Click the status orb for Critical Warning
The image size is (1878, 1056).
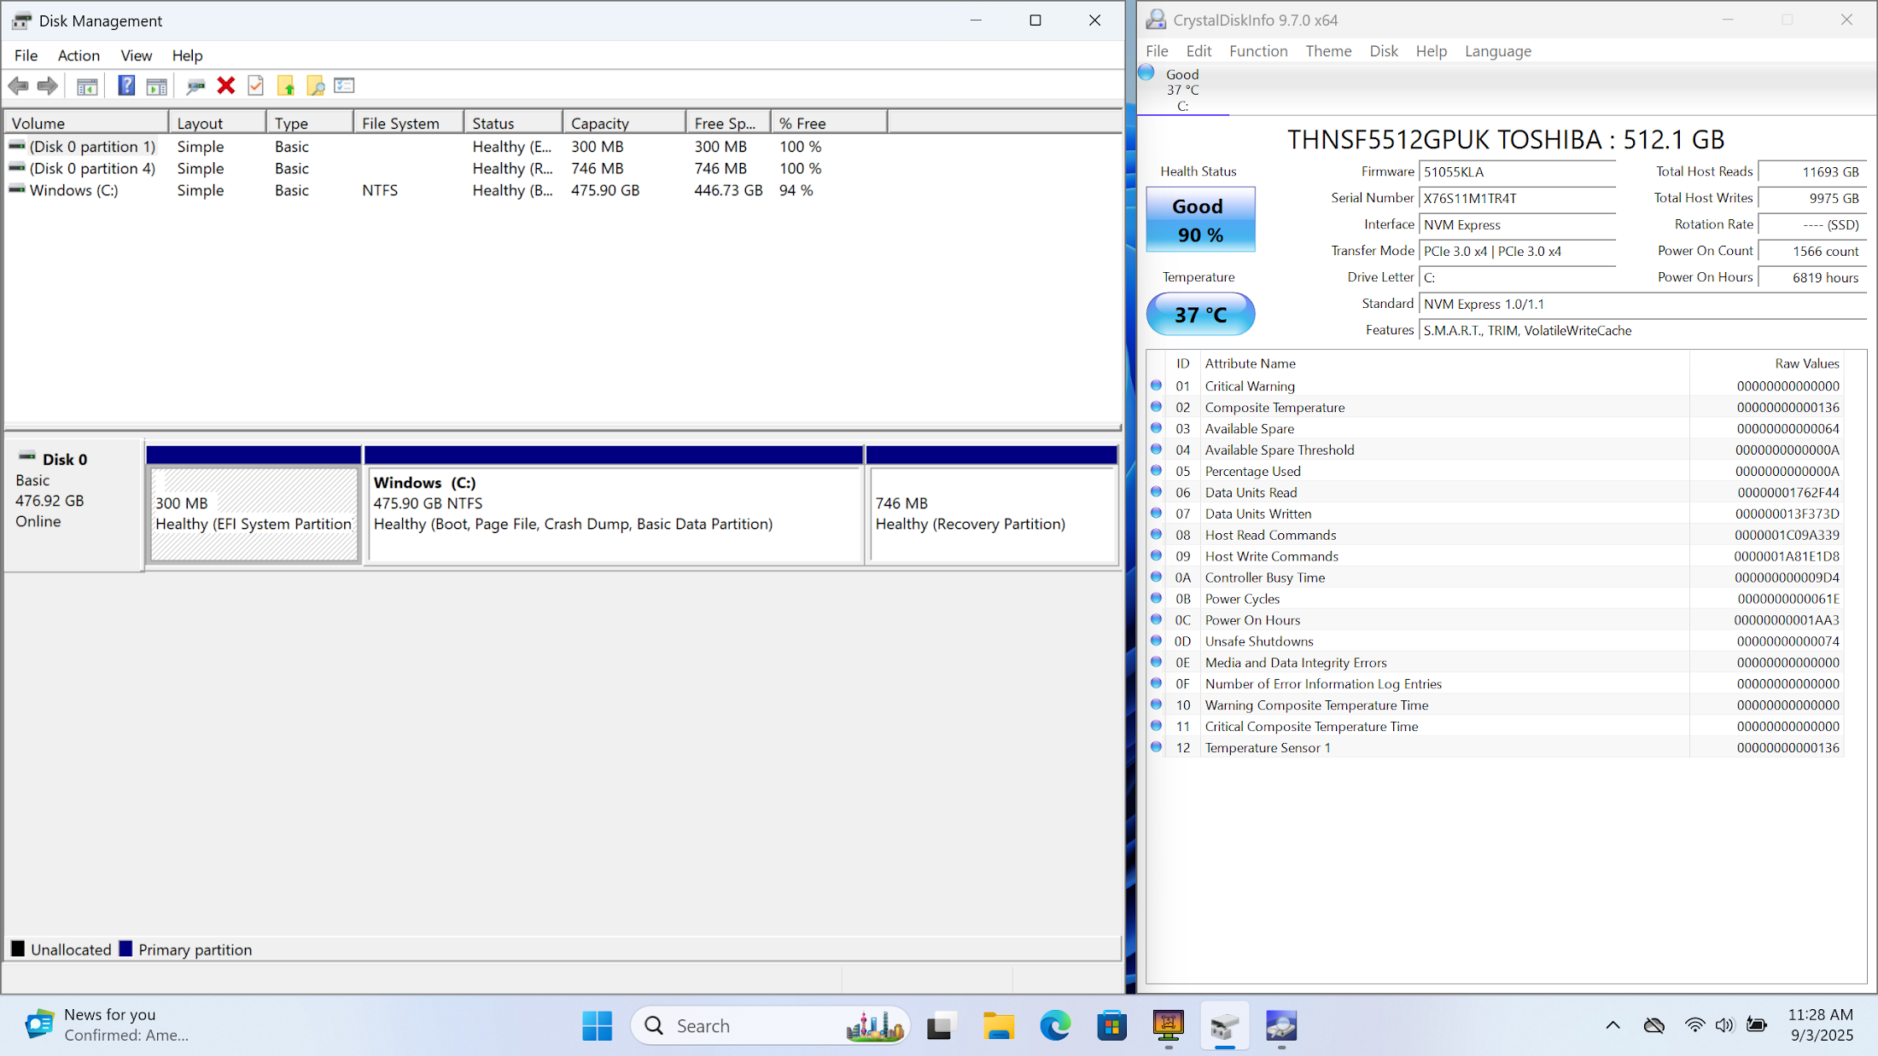[1156, 386]
